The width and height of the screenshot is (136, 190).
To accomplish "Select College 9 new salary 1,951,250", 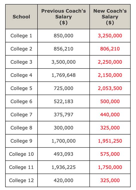I will click(110, 141).
